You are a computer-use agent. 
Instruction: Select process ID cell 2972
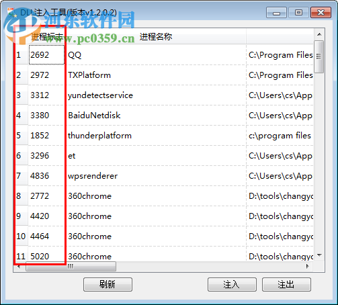pos(46,75)
